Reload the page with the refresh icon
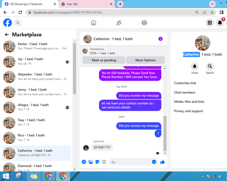This screenshot has width=227, height=181. pos(20,12)
